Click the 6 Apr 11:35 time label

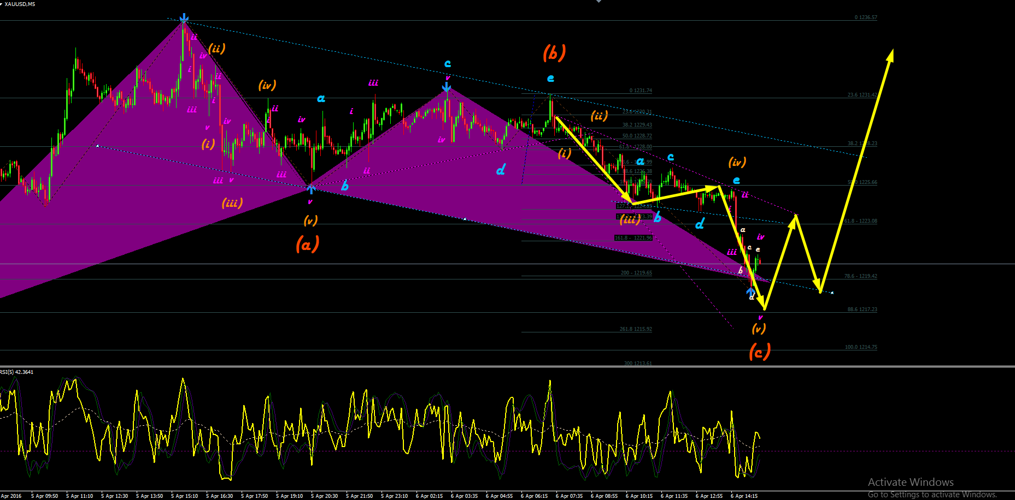tap(674, 496)
